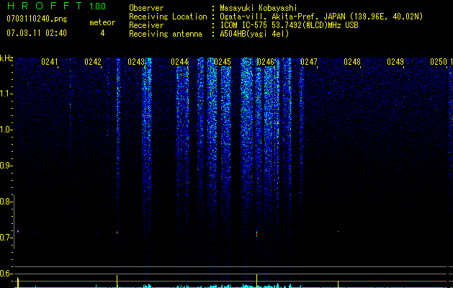
Task: Click the observer name Masayuki Kobayashi
Action: coord(259,8)
